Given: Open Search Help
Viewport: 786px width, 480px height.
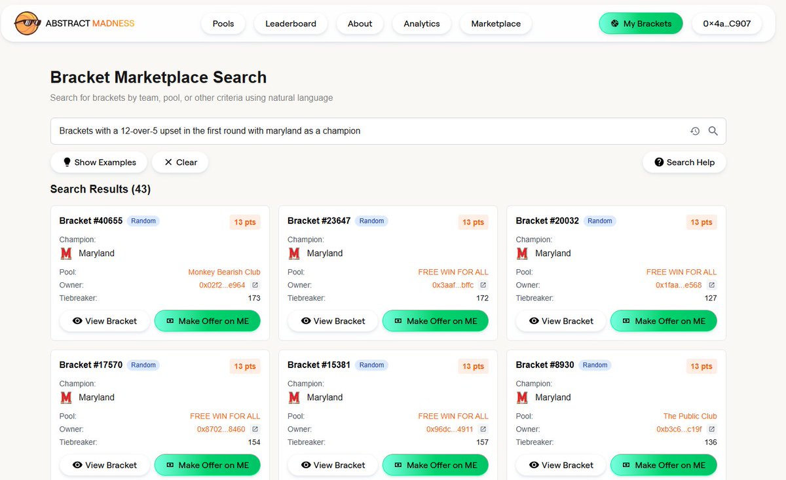Looking at the screenshot, I should click(684, 162).
